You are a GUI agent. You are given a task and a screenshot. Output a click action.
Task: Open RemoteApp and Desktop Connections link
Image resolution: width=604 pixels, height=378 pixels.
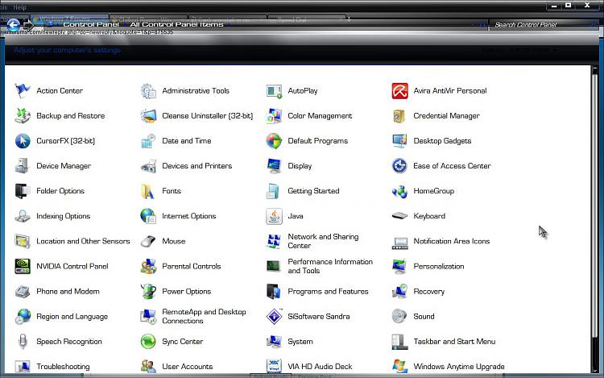point(204,317)
